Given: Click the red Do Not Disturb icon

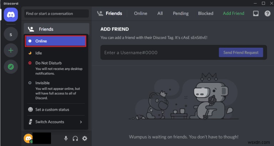Looking at the screenshot, I should tap(30, 63).
